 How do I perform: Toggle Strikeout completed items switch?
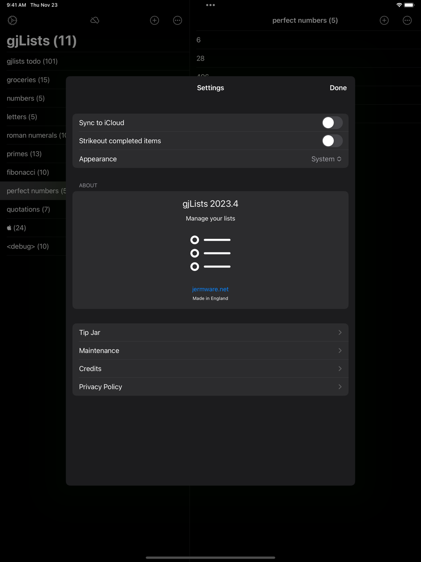pos(332,141)
